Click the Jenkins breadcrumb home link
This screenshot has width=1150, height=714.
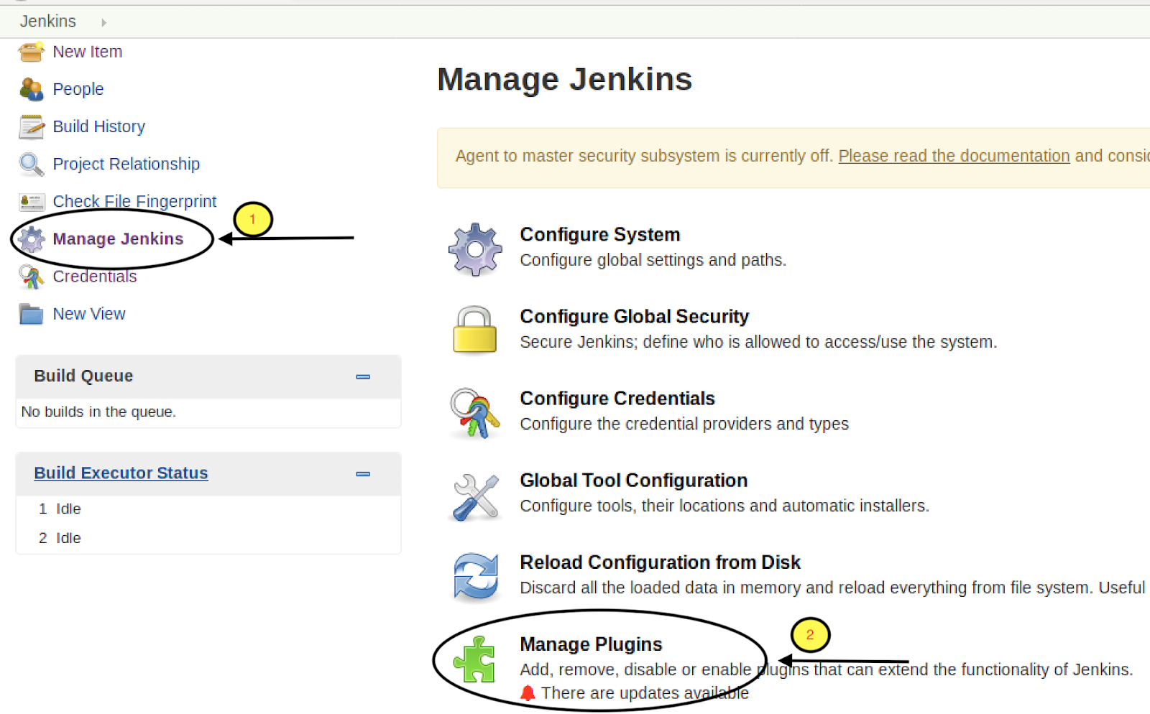coord(47,22)
